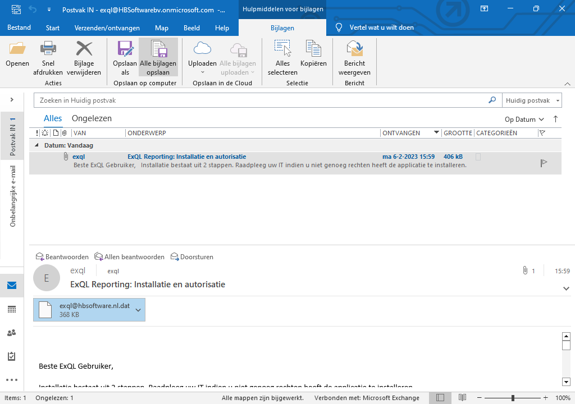Zoom in with plus button
This screenshot has width=575, height=404.
[x=546, y=398]
